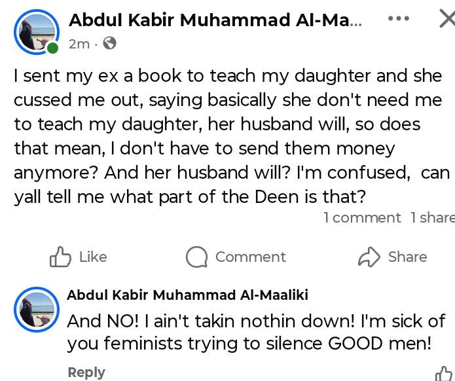This screenshot has width=455, height=381.
Task: Click the green active status dot
Action: coord(53,48)
